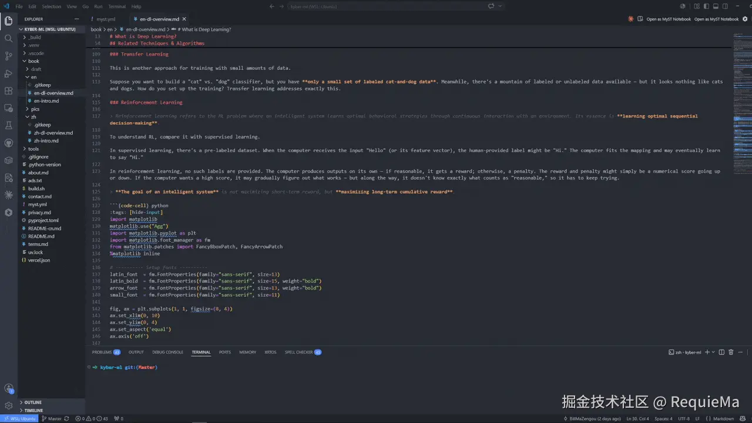Click the first Open as MyST Notebook button
This screenshot has height=423, width=752.
coord(668,19)
